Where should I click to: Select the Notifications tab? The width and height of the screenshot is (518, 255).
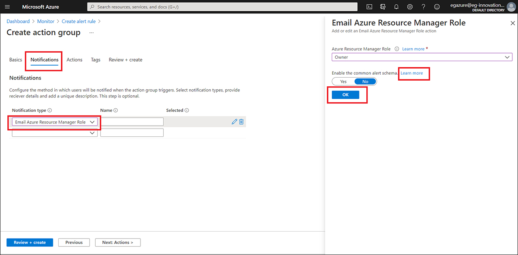click(x=44, y=60)
